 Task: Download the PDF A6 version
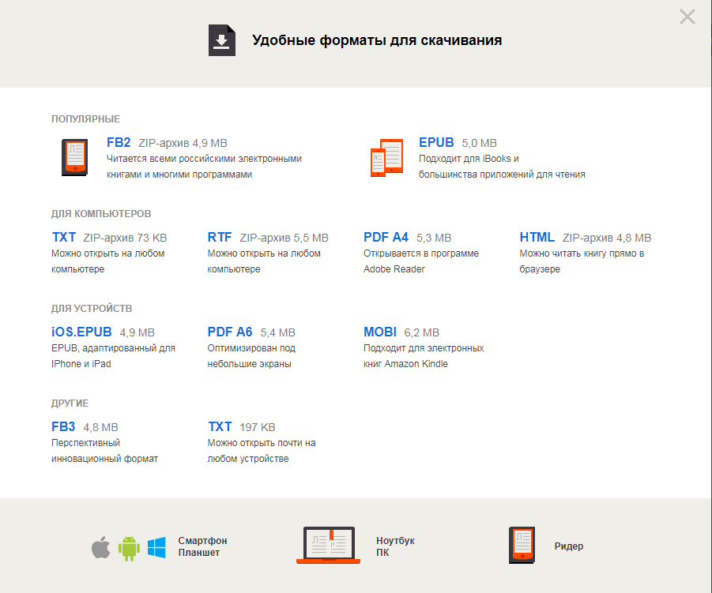click(x=229, y=332)
